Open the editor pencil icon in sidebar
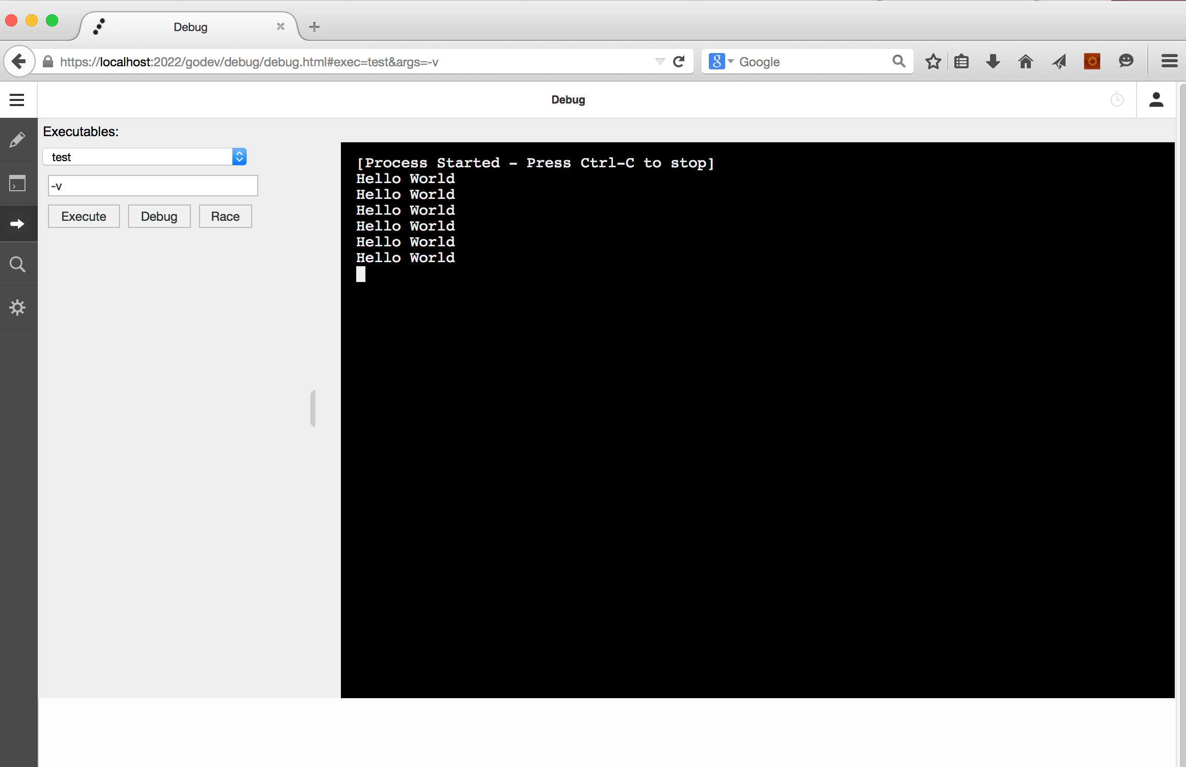The width and height of the screenshot is (1186, 767). [17, 140]
